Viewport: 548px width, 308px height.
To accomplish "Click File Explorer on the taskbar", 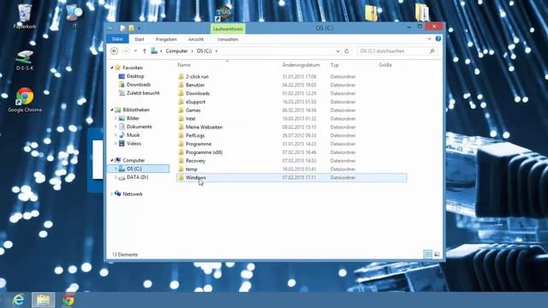I will point(44,300).
